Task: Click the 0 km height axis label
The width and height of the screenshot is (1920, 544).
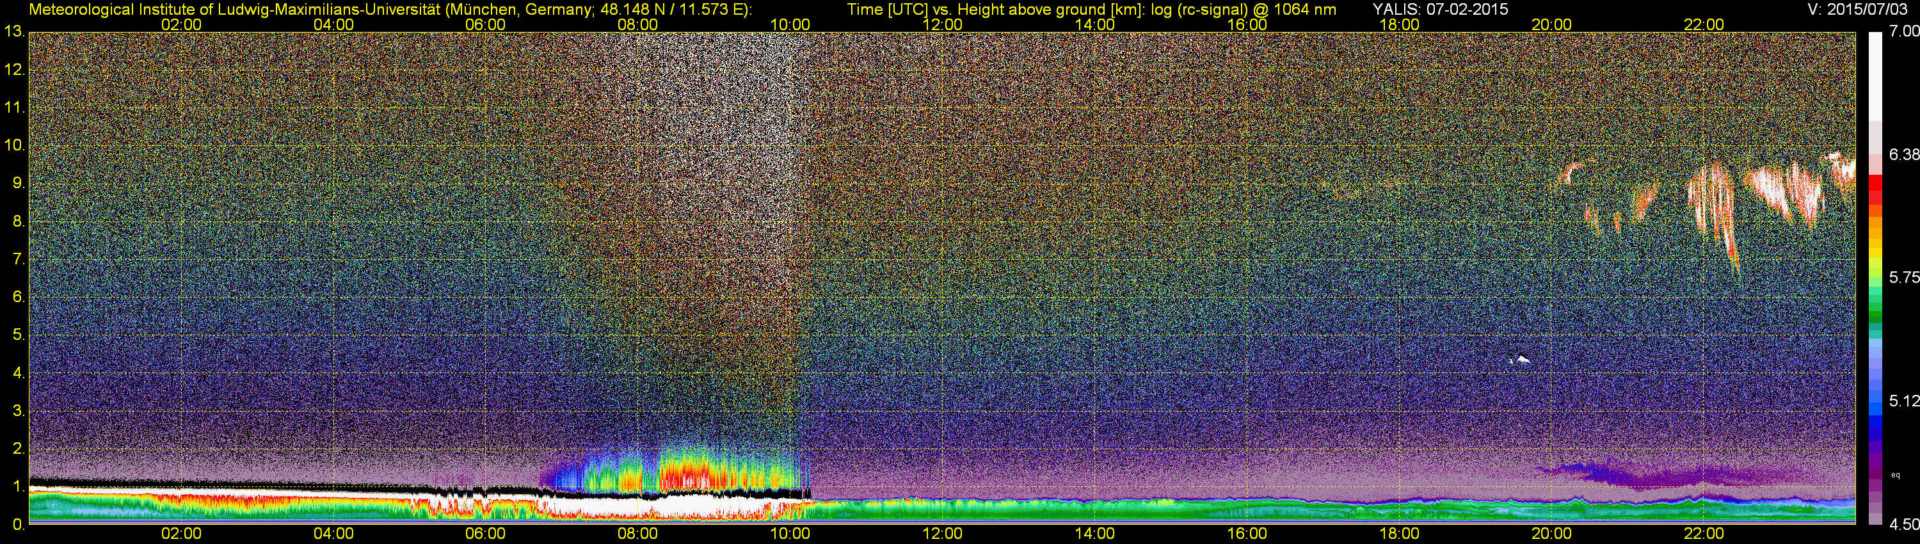Action: click(18, 524)
